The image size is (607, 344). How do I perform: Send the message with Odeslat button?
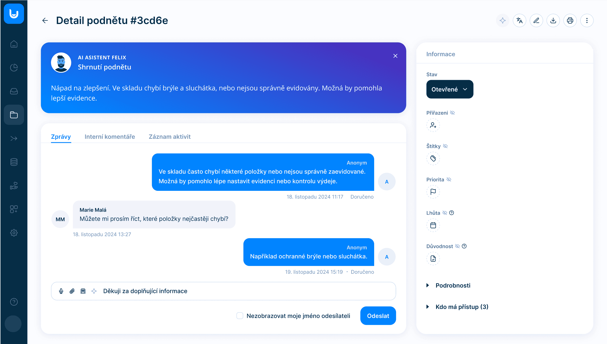[x=378, y=316]
